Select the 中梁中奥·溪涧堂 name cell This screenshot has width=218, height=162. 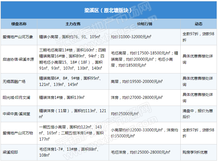coord(16,114)
